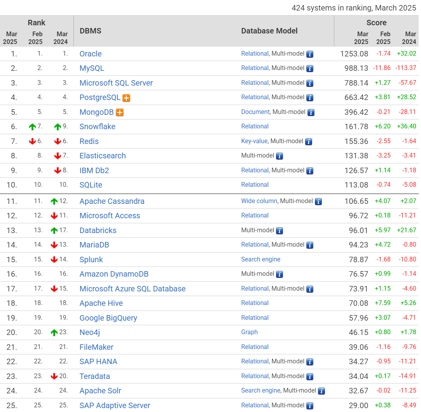Click info icon in Azure SQL Database row

310,289
